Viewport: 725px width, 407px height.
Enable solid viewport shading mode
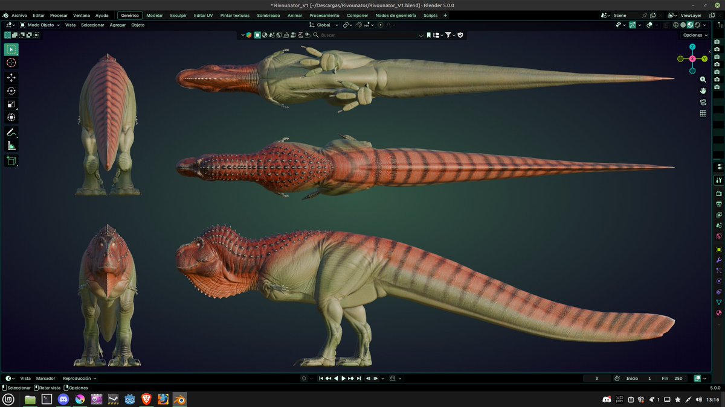point(683,25)
